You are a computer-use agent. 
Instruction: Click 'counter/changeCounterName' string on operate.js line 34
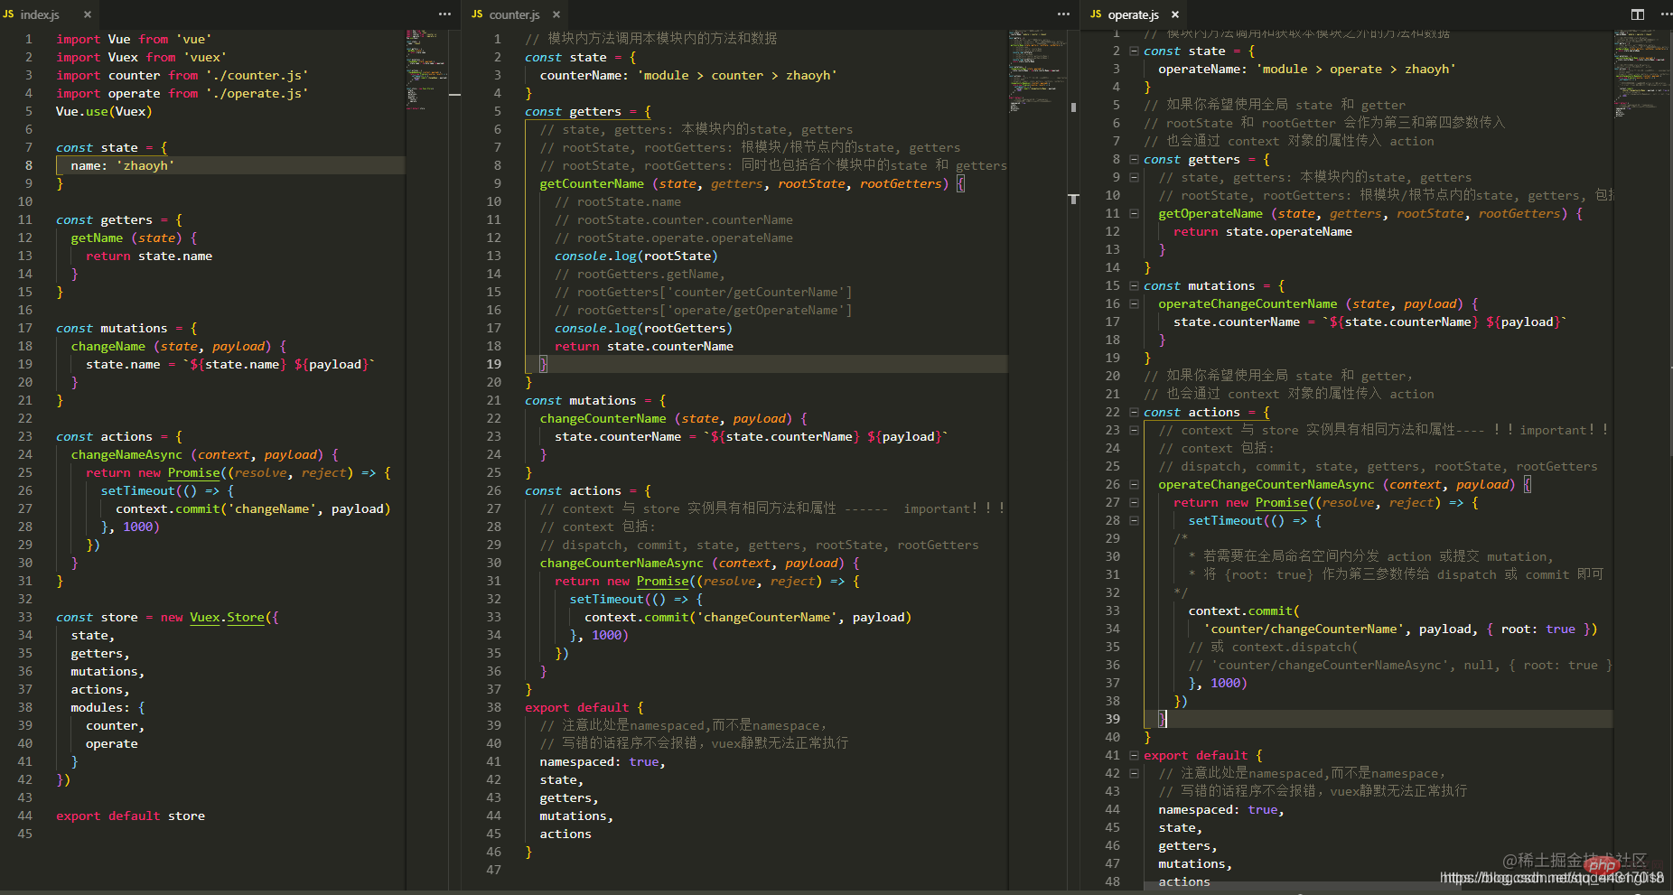click(x=1304, y=629)
